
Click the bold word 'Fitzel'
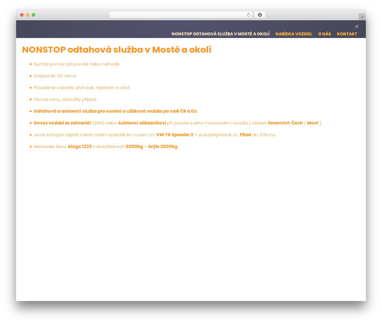(245, 135)
